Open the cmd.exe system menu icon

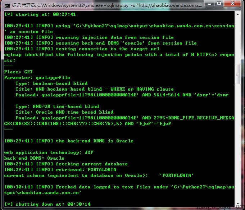coord(7,6)
